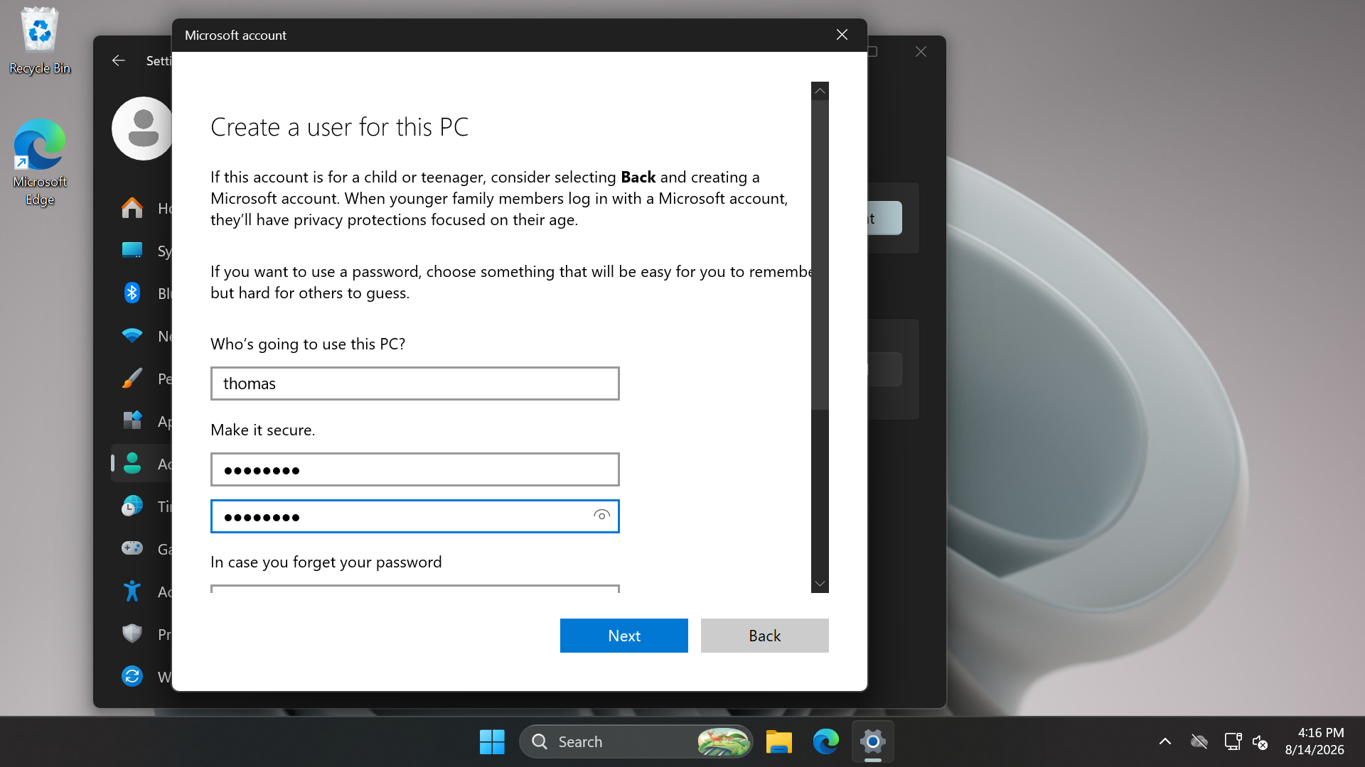Open Privacy shield icon
This screenshot has height=767, width=1365.
pyautogui.click(x=132, y=633)
